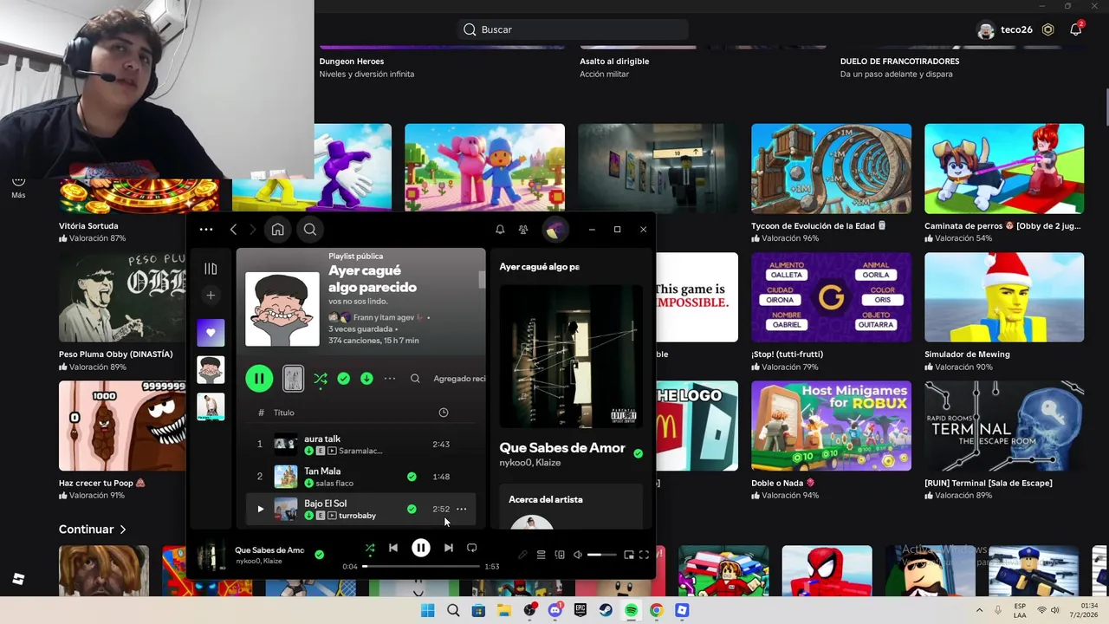
Task: Skip to next track
Action: tap(448, 548)
